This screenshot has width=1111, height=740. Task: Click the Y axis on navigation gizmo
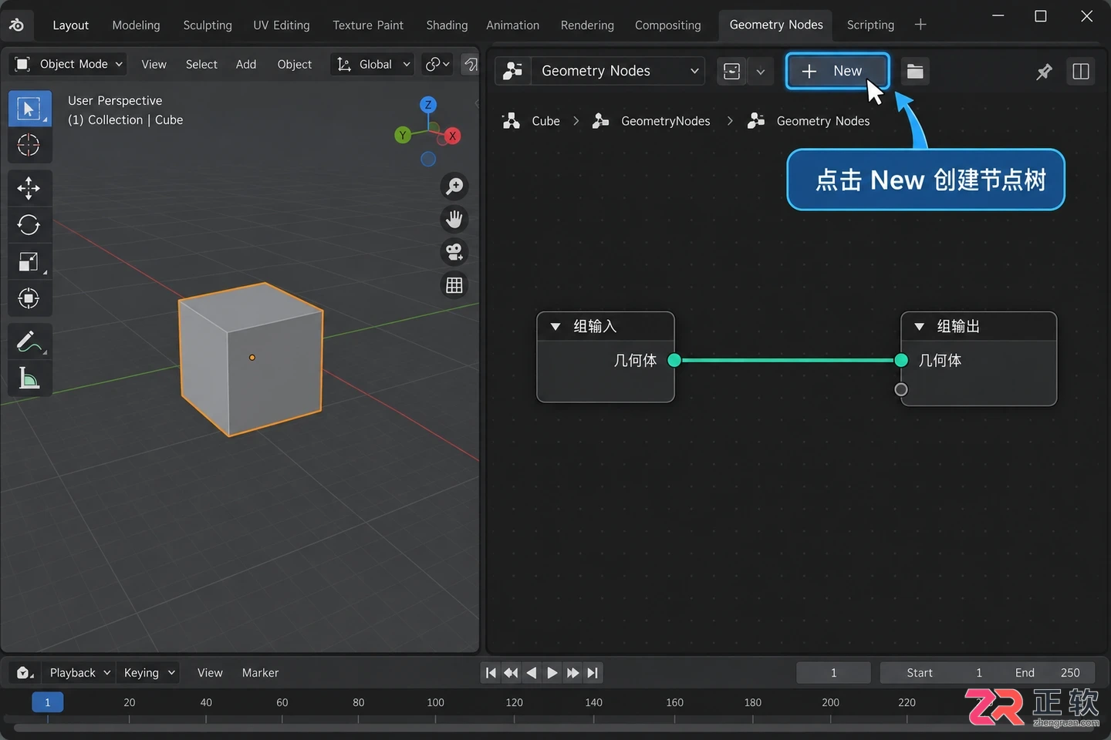pos(403,136)
